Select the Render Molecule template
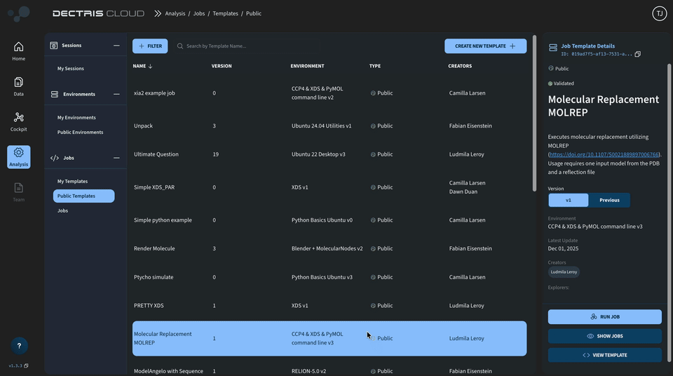 coord(329,248)
